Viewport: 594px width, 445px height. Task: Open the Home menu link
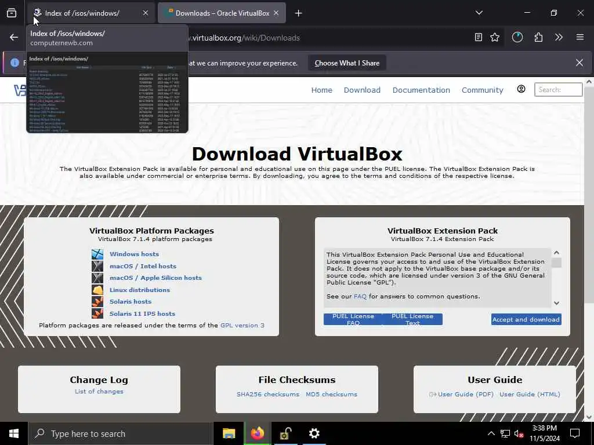(321, 90)
